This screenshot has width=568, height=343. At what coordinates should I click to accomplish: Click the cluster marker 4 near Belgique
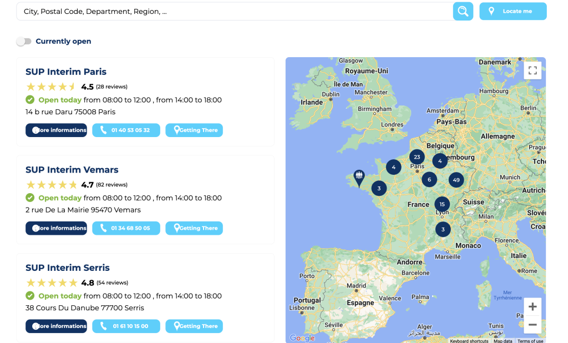[440, 161]
